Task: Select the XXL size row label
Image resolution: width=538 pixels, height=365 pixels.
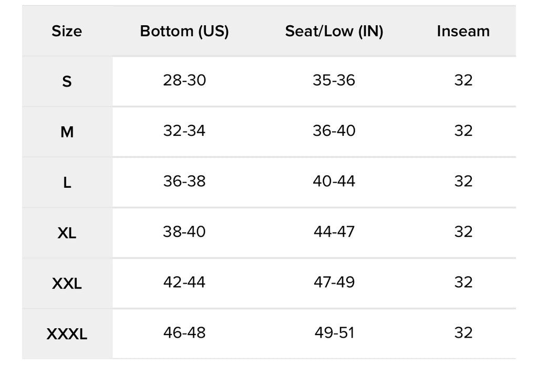Action: [x=67, y=284]
